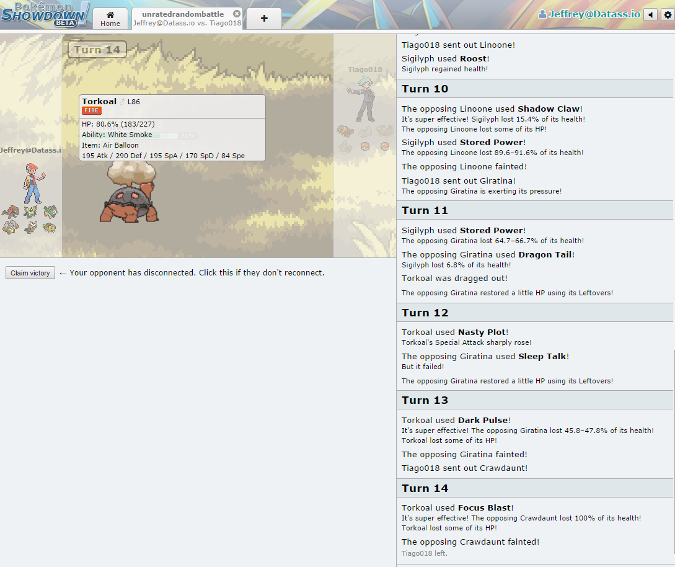
Task: Click the fainted Giratina icon in Tiago018's team
Action: 384,131
